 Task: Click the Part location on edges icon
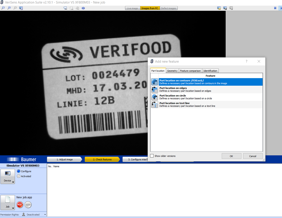pos(154,89)
